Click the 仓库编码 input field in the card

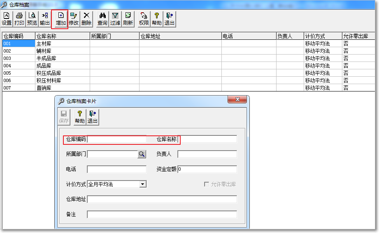coord(116,139)
